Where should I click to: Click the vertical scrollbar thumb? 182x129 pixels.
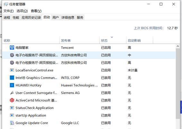click(178, 84)
